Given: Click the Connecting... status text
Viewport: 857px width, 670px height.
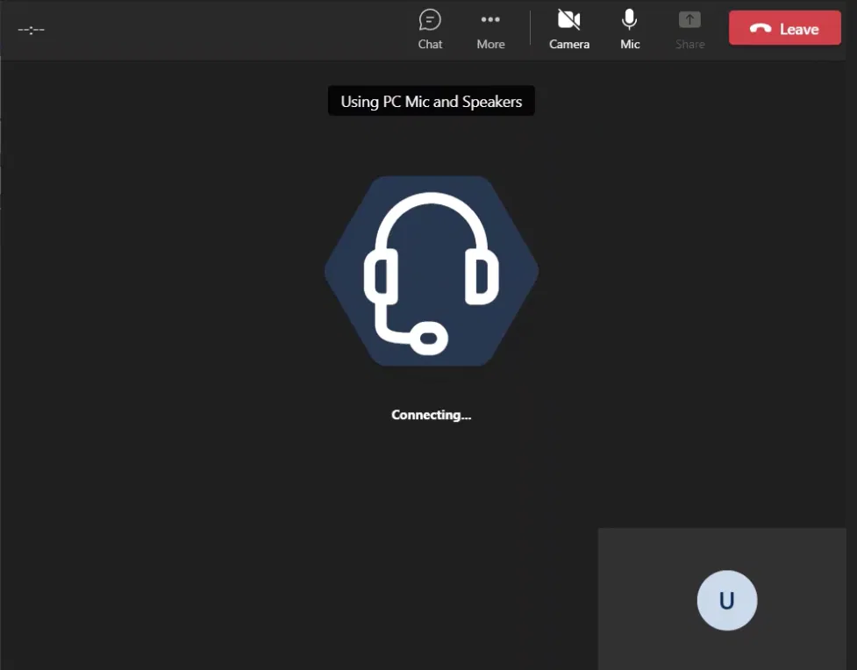Looking at the screenshot, I should 431,415.
